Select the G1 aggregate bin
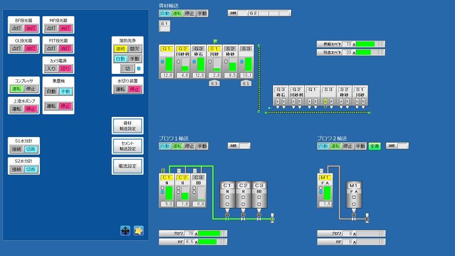 pyautogui.click(x=167, y=63)
